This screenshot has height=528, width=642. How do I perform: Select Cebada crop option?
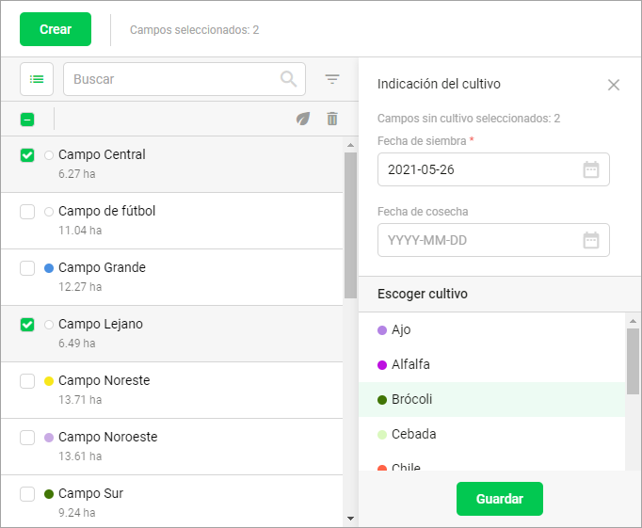coord(413,434)
